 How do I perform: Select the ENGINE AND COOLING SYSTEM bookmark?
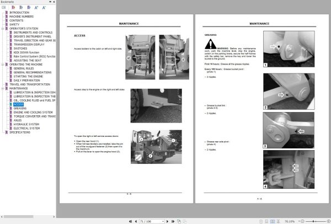tap(33, 113)
